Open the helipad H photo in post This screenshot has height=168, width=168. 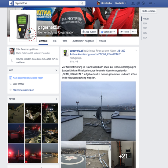pos(73,155)
